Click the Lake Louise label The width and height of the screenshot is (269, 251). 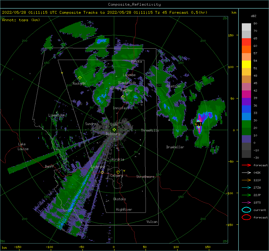[x=23, y=147]
